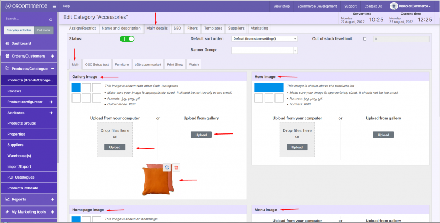
Task: Toggle the category Status switch
Action: tap(127, 39)
